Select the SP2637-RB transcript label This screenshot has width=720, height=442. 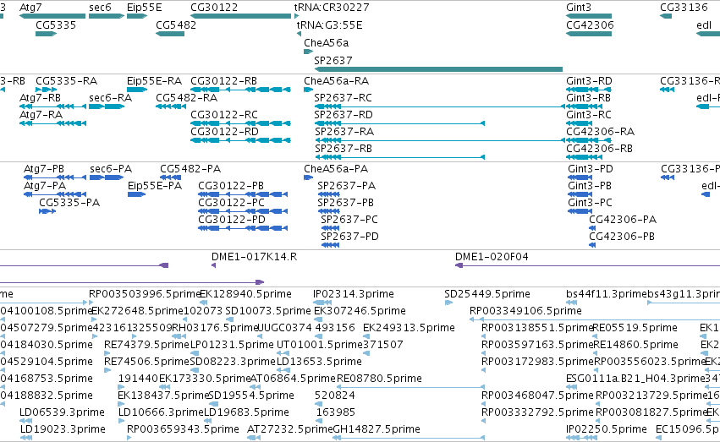344,149
